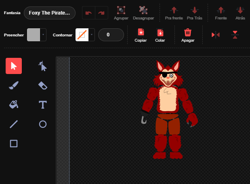Pick the Brush tool
The image size is (250, 184).
point(14,85)
